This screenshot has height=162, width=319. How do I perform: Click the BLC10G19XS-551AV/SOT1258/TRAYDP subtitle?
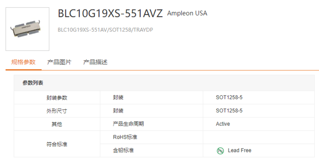(105, 30)
